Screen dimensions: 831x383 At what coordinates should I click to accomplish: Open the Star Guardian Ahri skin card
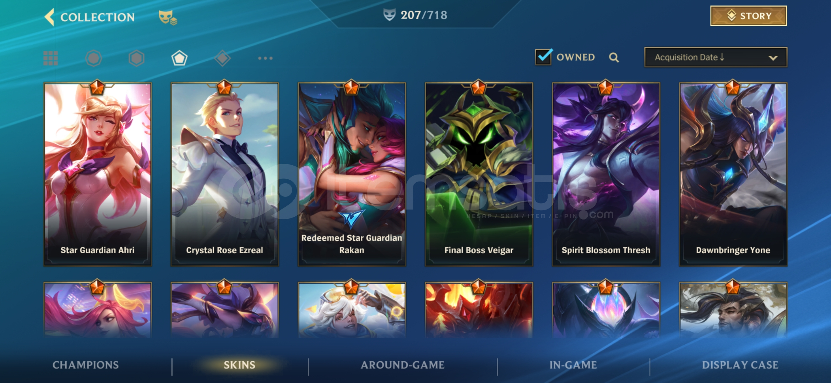coord(97,174)
